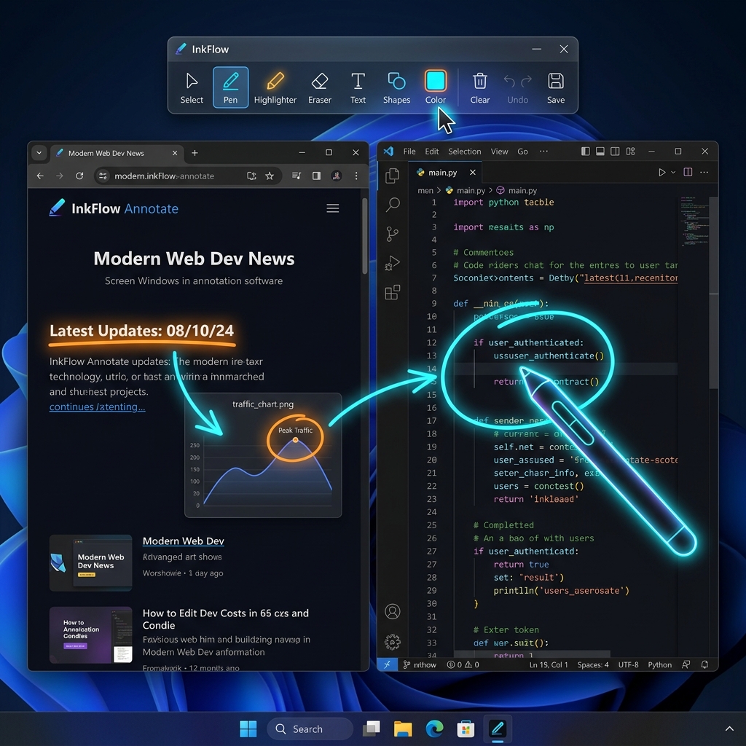The image size is (746, 746).
Task: Follow the 'continues /atenting...' link
Action: [97, 407]
